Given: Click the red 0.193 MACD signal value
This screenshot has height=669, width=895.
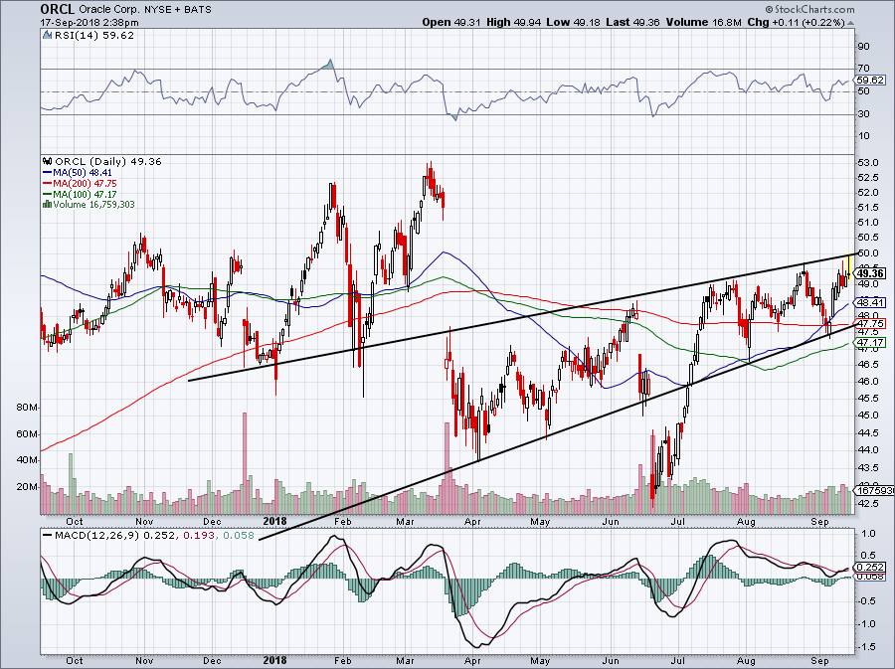Looking at the screenshot, I should (x=199, y=536).
